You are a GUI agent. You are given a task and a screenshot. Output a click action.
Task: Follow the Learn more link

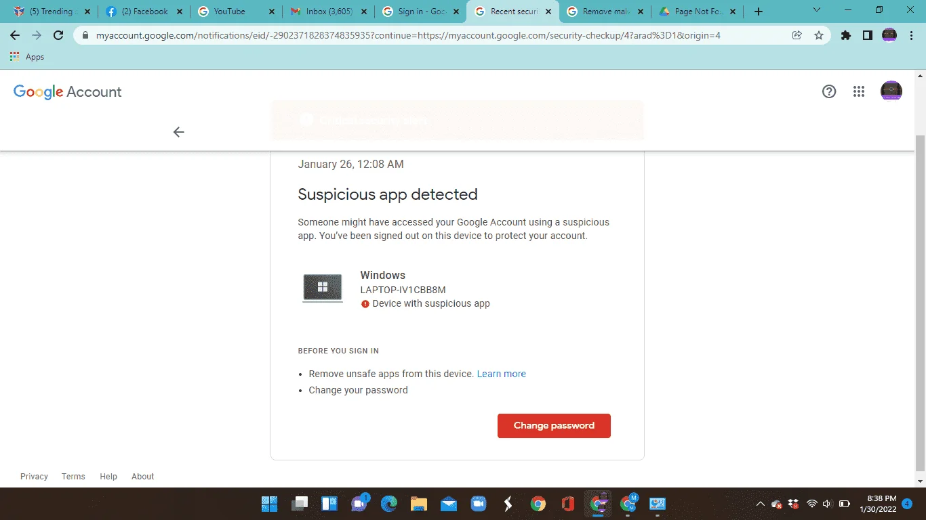502,374
